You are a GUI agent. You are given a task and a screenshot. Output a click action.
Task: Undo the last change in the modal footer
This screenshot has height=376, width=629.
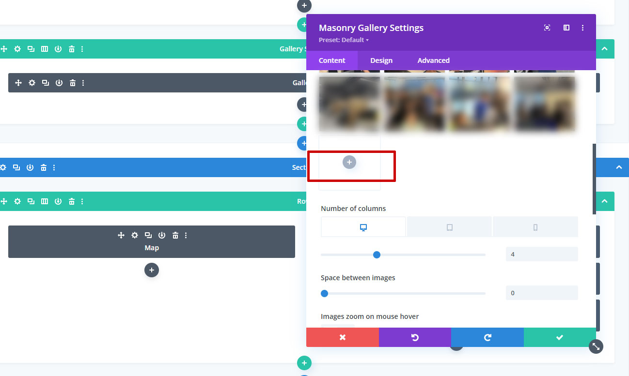[x=415, y=337]
